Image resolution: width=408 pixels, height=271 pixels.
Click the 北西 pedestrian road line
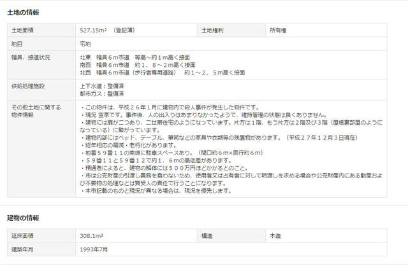[x=162, y=73]
